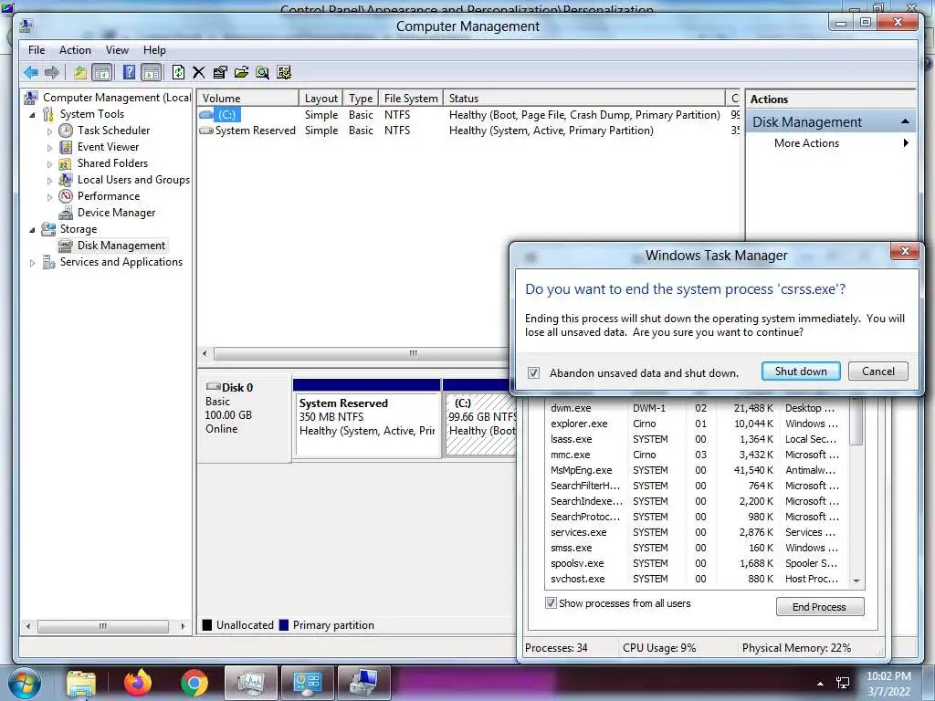Click the Back arrow in the toolbar
Image resolution: width=935 pixels, height=701 pixels.
click(x=30, y=73)
